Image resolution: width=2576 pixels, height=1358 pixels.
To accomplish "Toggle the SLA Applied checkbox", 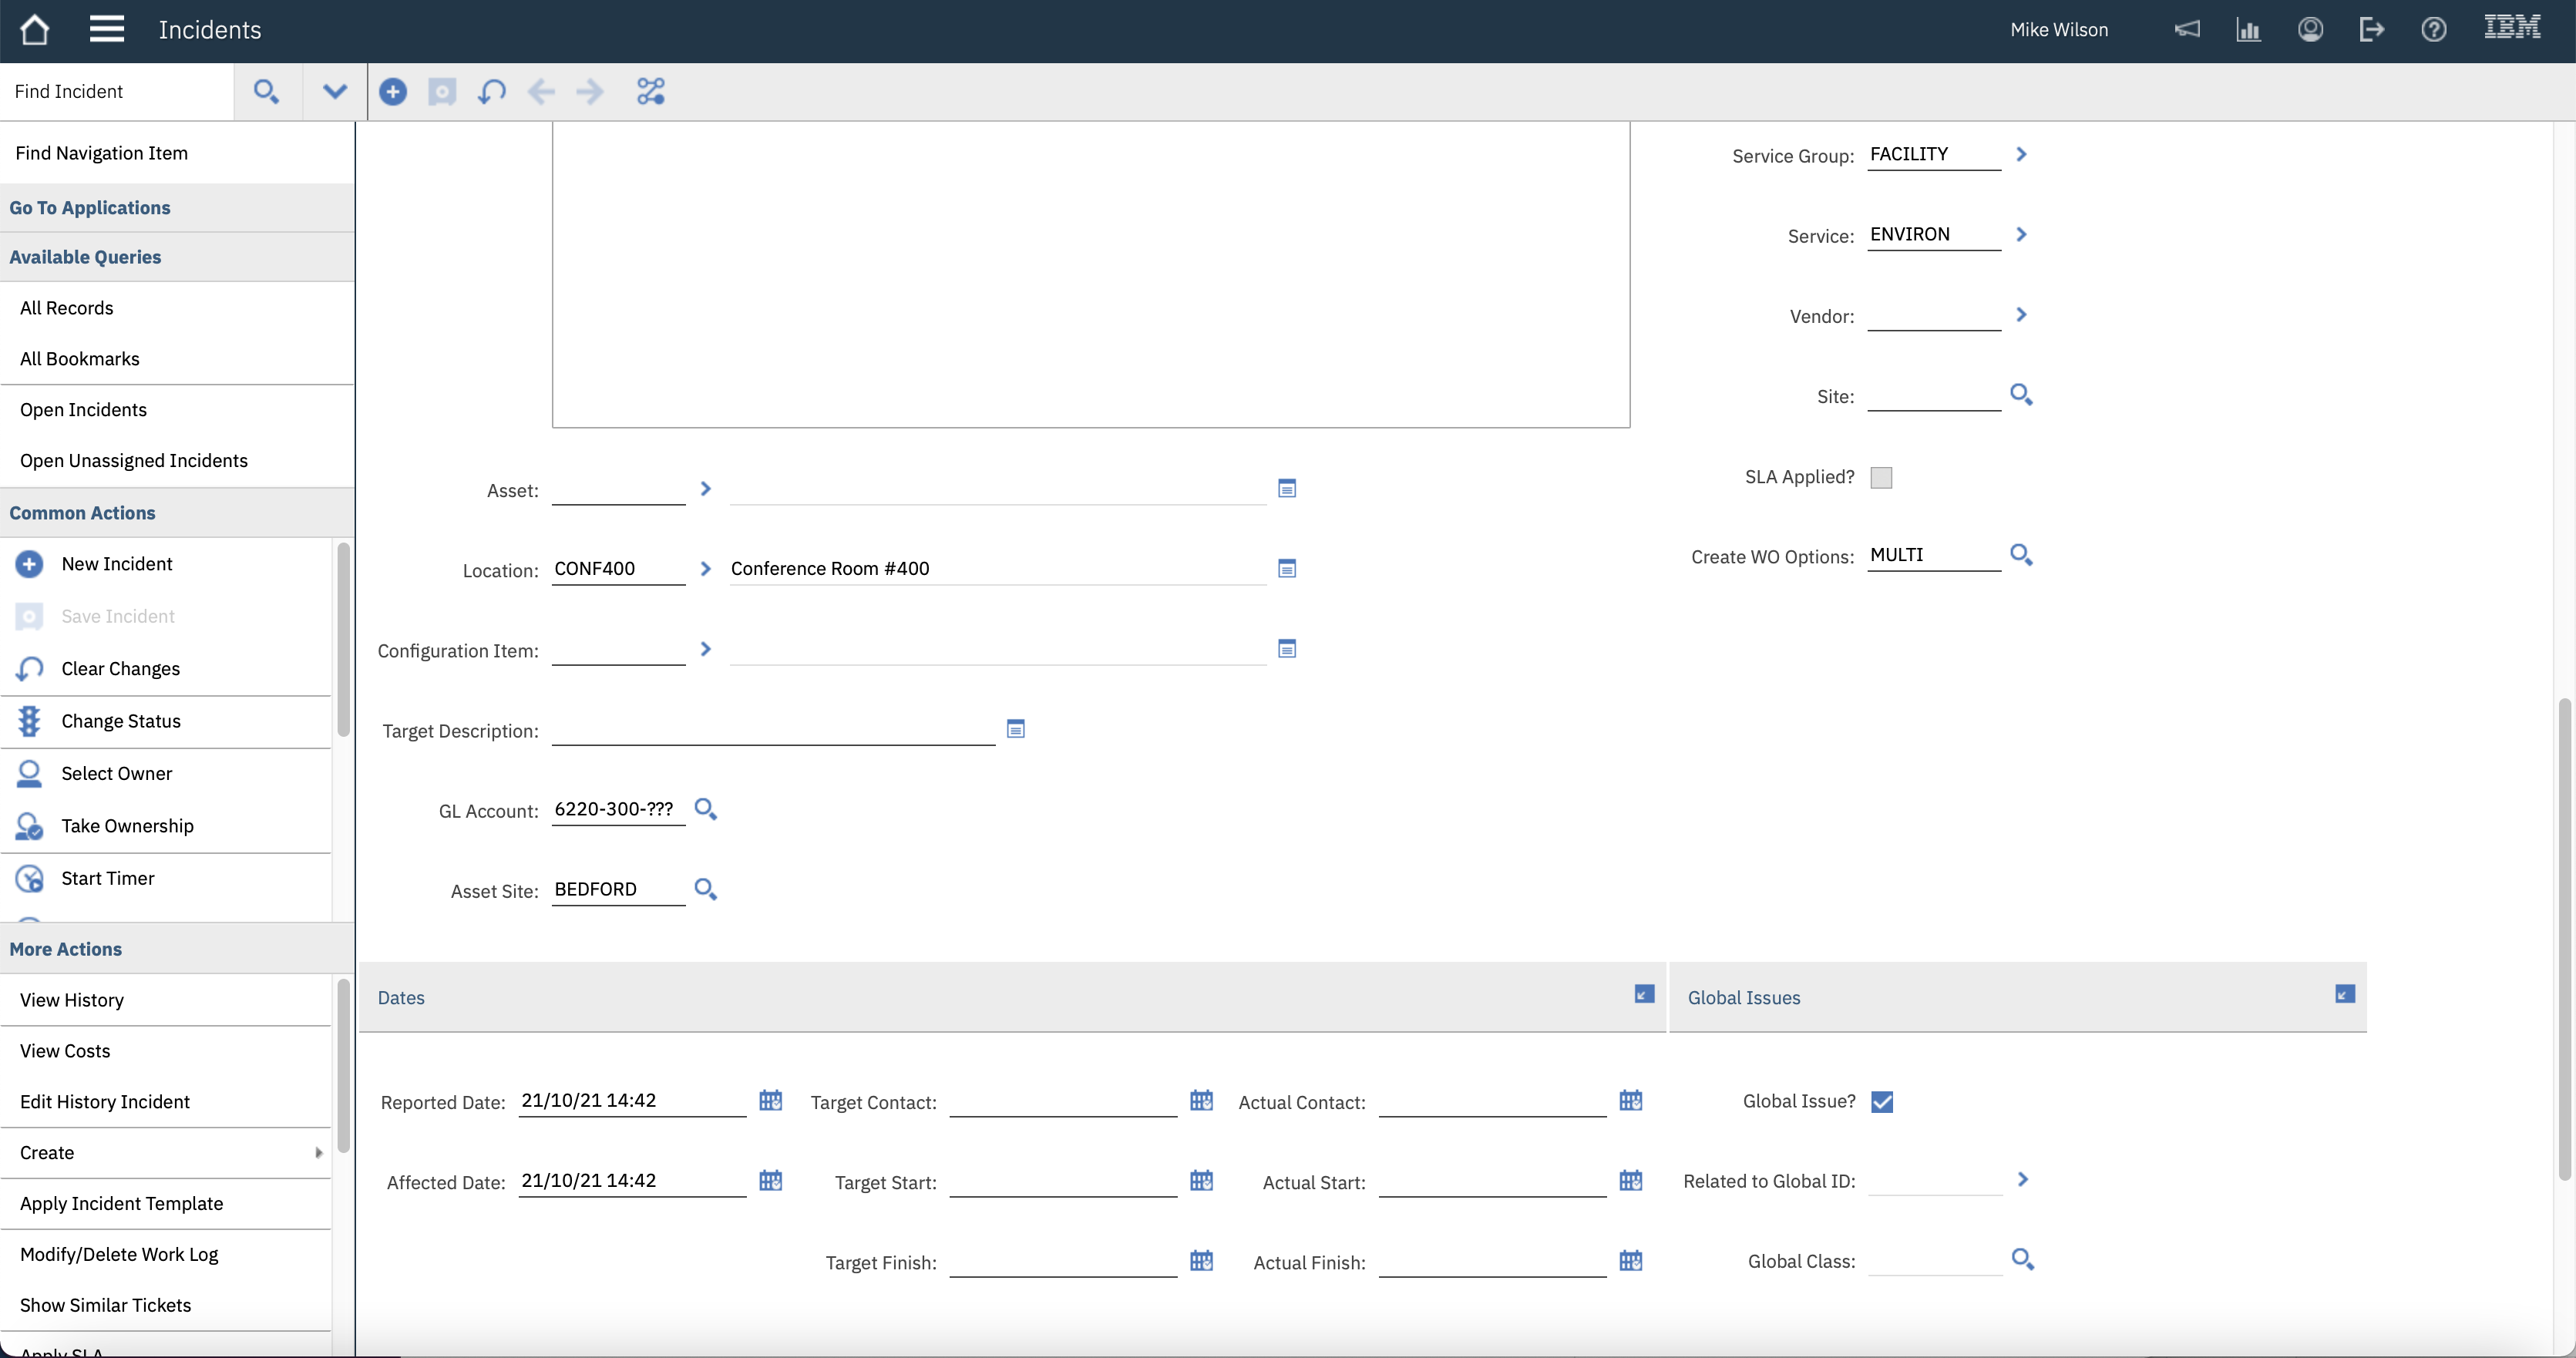I will 1881,478.
